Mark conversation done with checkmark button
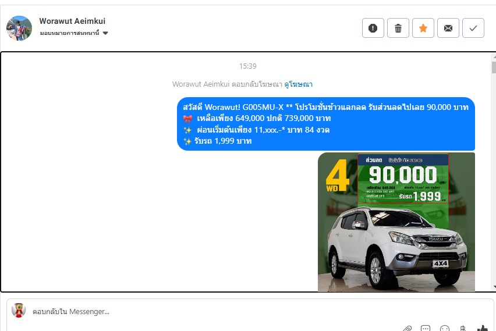Image resolution: width=496 pixels, height=331 pixels. pyautogui.click(x=473, y=28)
